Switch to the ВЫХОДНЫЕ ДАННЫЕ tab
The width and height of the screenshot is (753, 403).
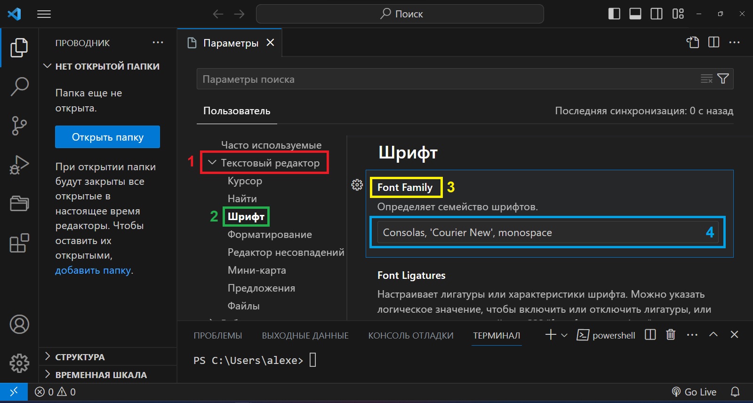pos(305,335)
